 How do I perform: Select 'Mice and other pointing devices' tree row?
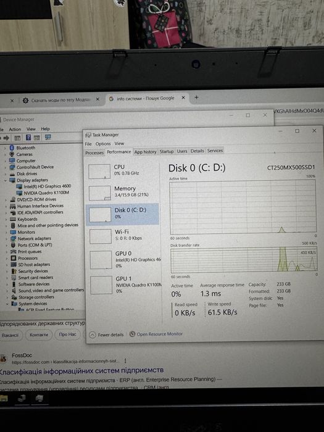click(48, 225)
